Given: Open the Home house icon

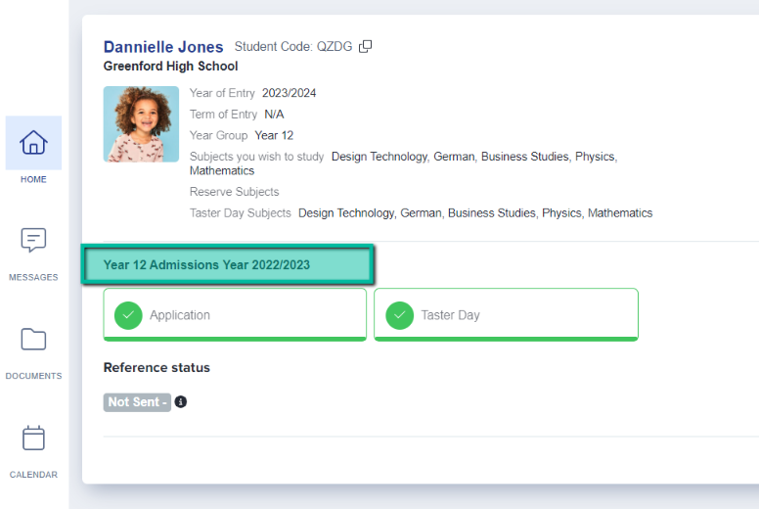Looking at the screenshot, I should pos(33,142).
